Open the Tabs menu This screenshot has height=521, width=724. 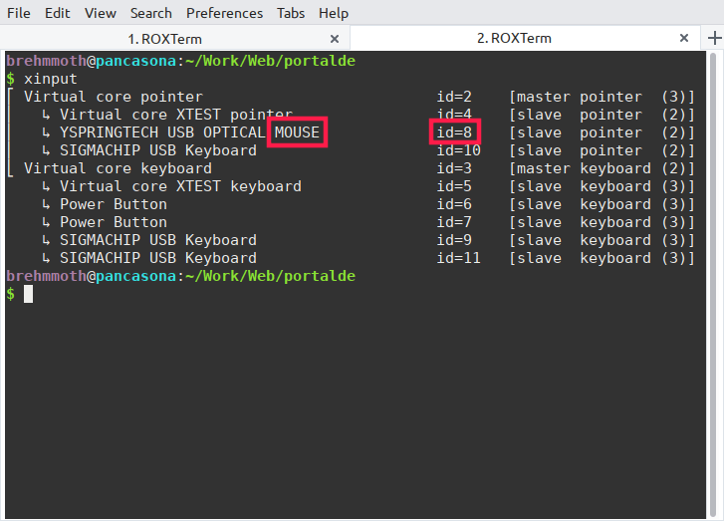coord(291,13)
